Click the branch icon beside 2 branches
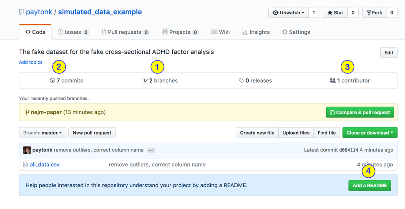 145,81
